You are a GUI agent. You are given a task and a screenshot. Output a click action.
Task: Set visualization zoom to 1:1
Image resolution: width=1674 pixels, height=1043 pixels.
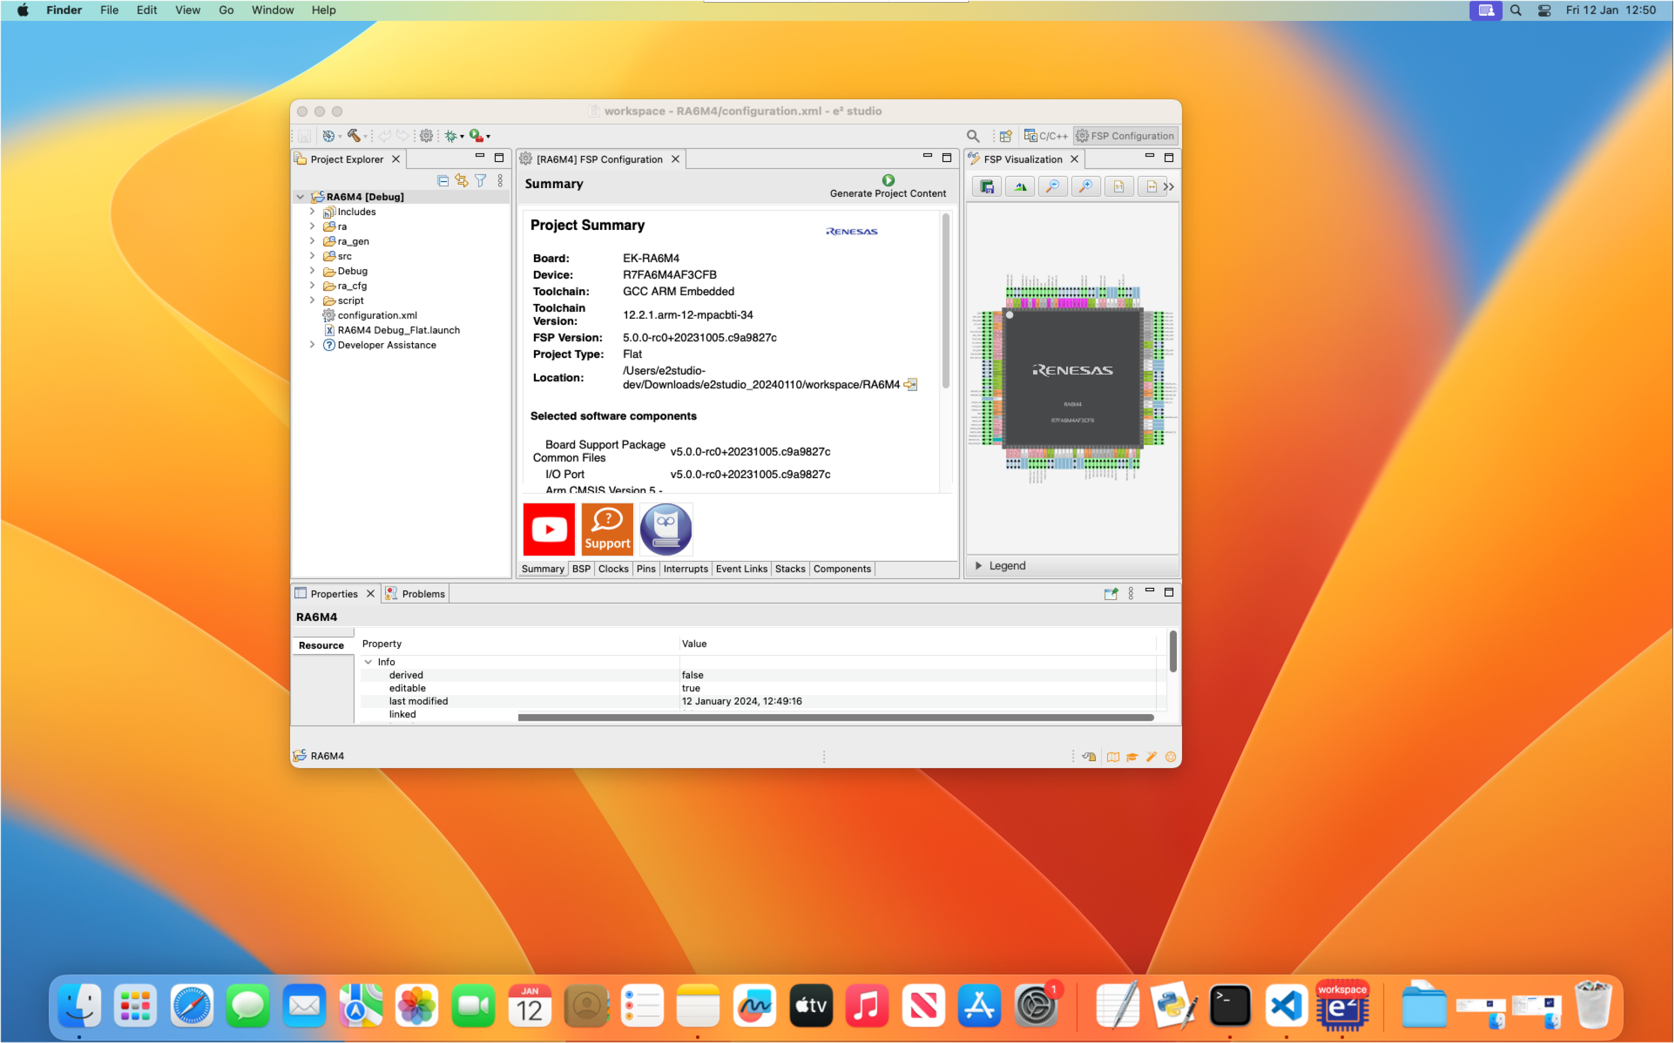1119,186
